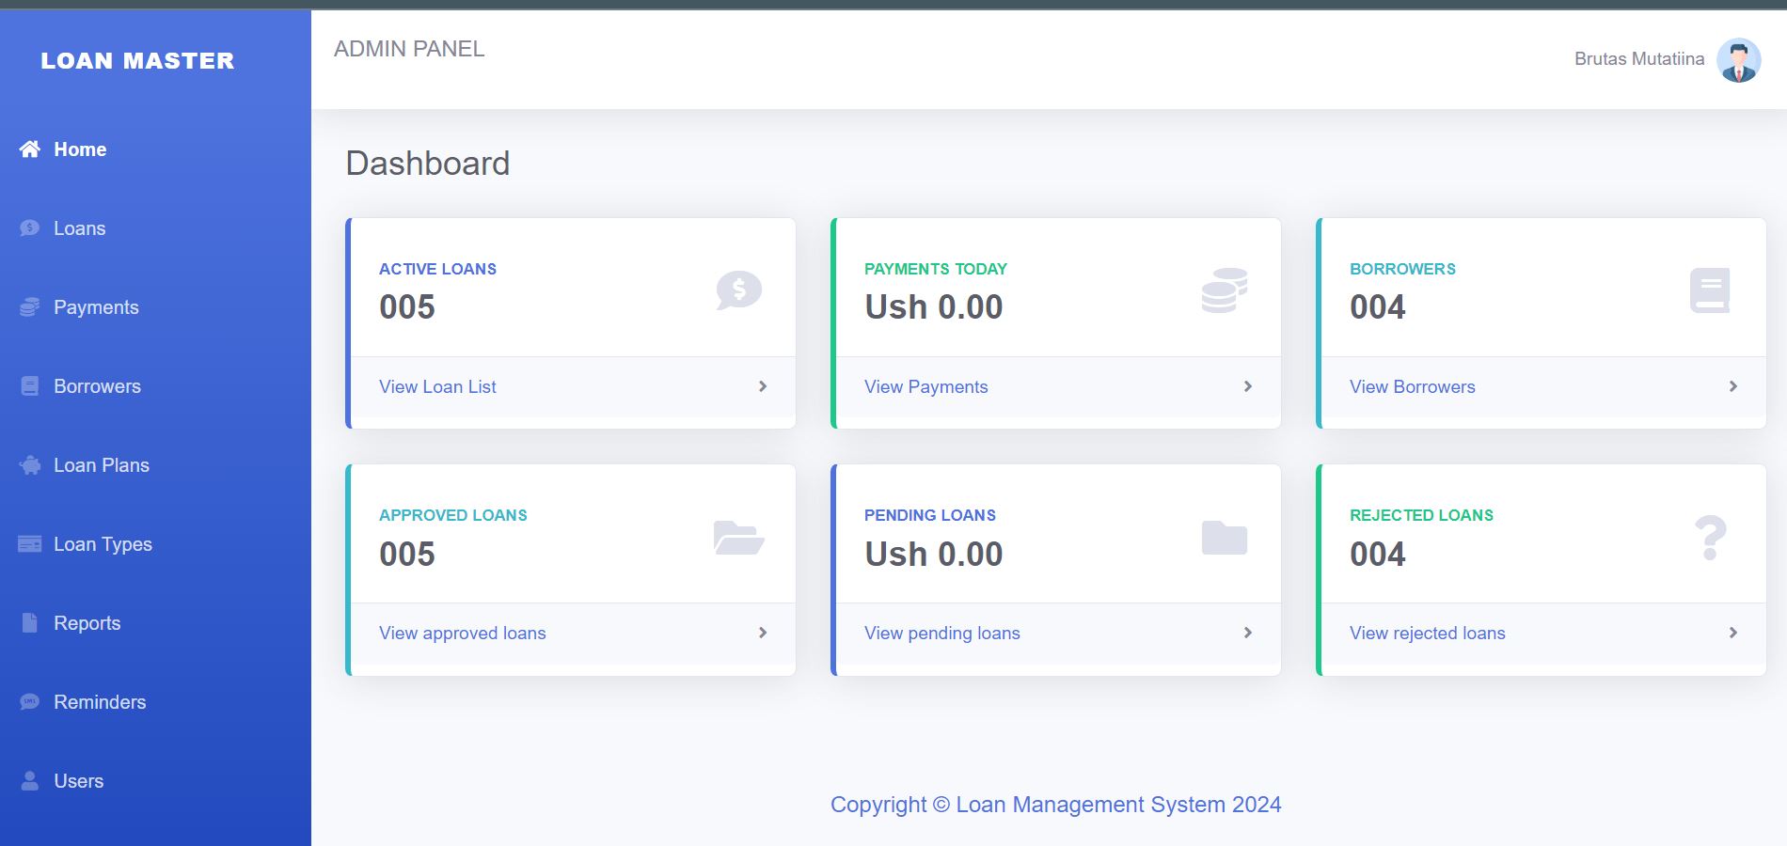The width and height of the screenshot is (1787, 846).
Task: Click chevron arrow beside View Loan List
Action: click(763, 386)
